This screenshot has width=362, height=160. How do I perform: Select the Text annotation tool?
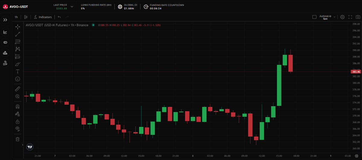17,71
